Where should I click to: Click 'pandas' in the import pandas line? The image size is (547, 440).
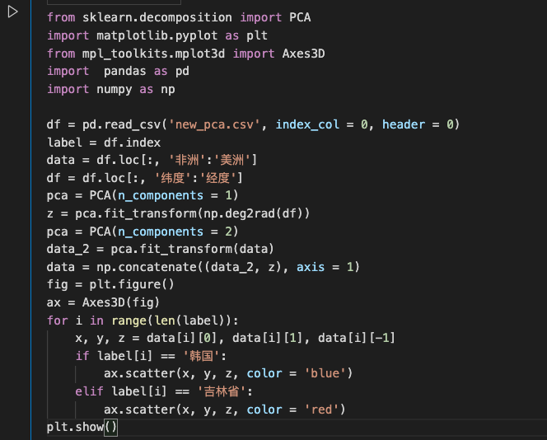click(x=125, y=71)
